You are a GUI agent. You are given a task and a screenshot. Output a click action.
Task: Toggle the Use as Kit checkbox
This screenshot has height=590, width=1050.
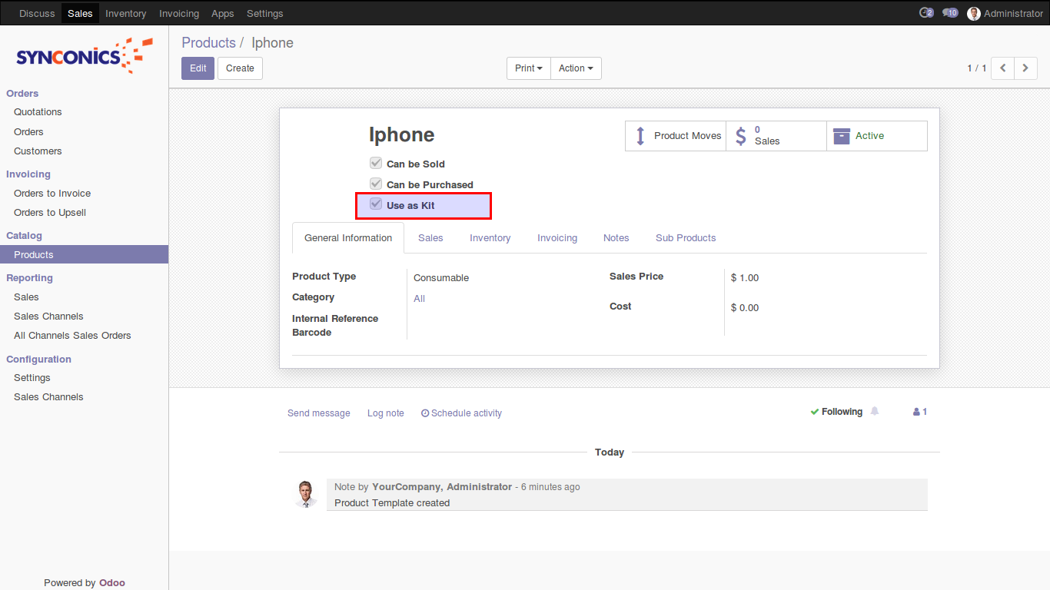[376, 204]
